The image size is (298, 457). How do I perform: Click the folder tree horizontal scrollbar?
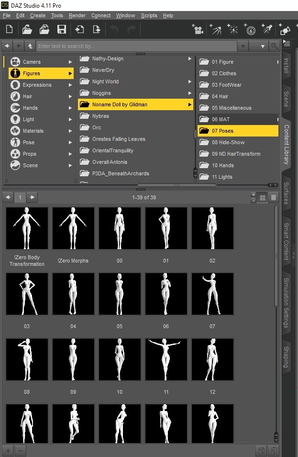coord(177,185)
